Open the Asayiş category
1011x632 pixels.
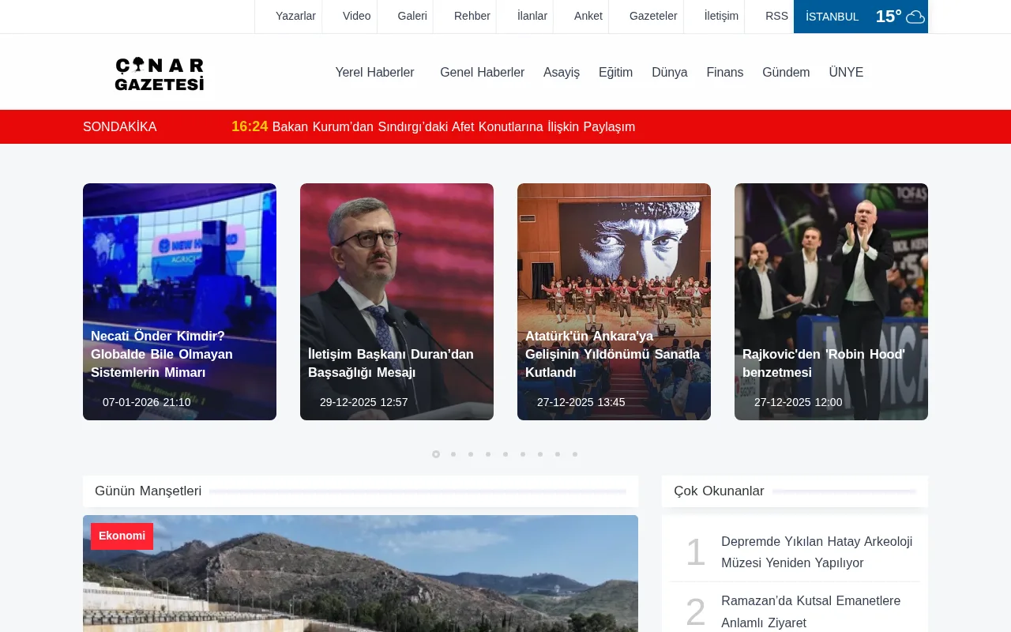(x=562, y=72)
